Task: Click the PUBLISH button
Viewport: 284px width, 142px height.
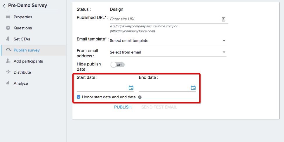Action: (123, 107)
